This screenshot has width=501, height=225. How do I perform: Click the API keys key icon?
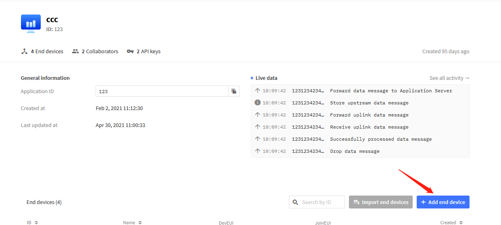coord(130,51)
